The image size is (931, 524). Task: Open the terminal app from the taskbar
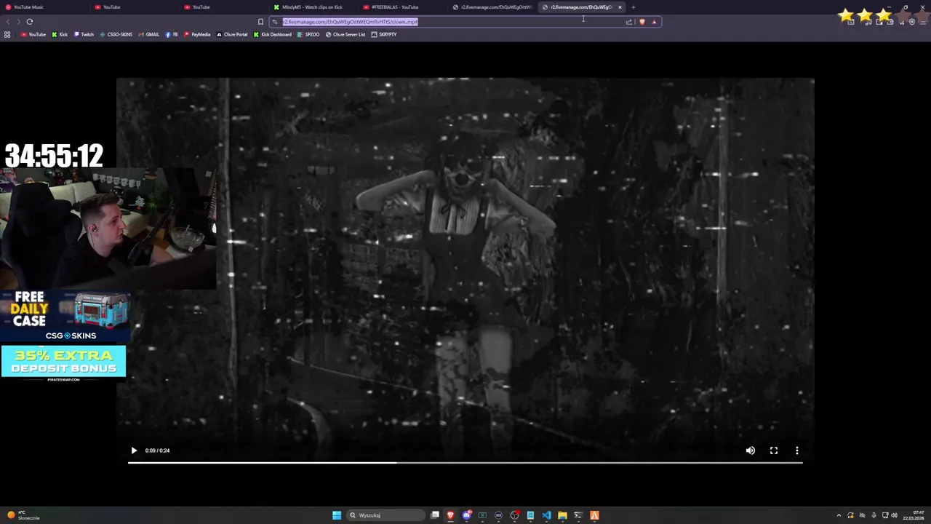click(x=578, y=515)
